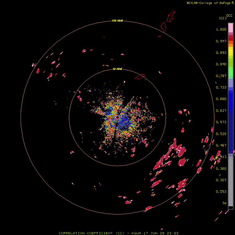Select the 0.840 scale value

click(x=221, y=64)
